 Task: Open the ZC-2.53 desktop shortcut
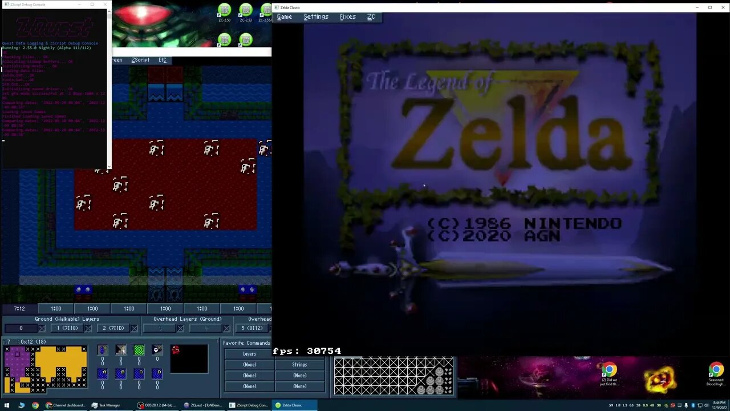click(246, 13)
